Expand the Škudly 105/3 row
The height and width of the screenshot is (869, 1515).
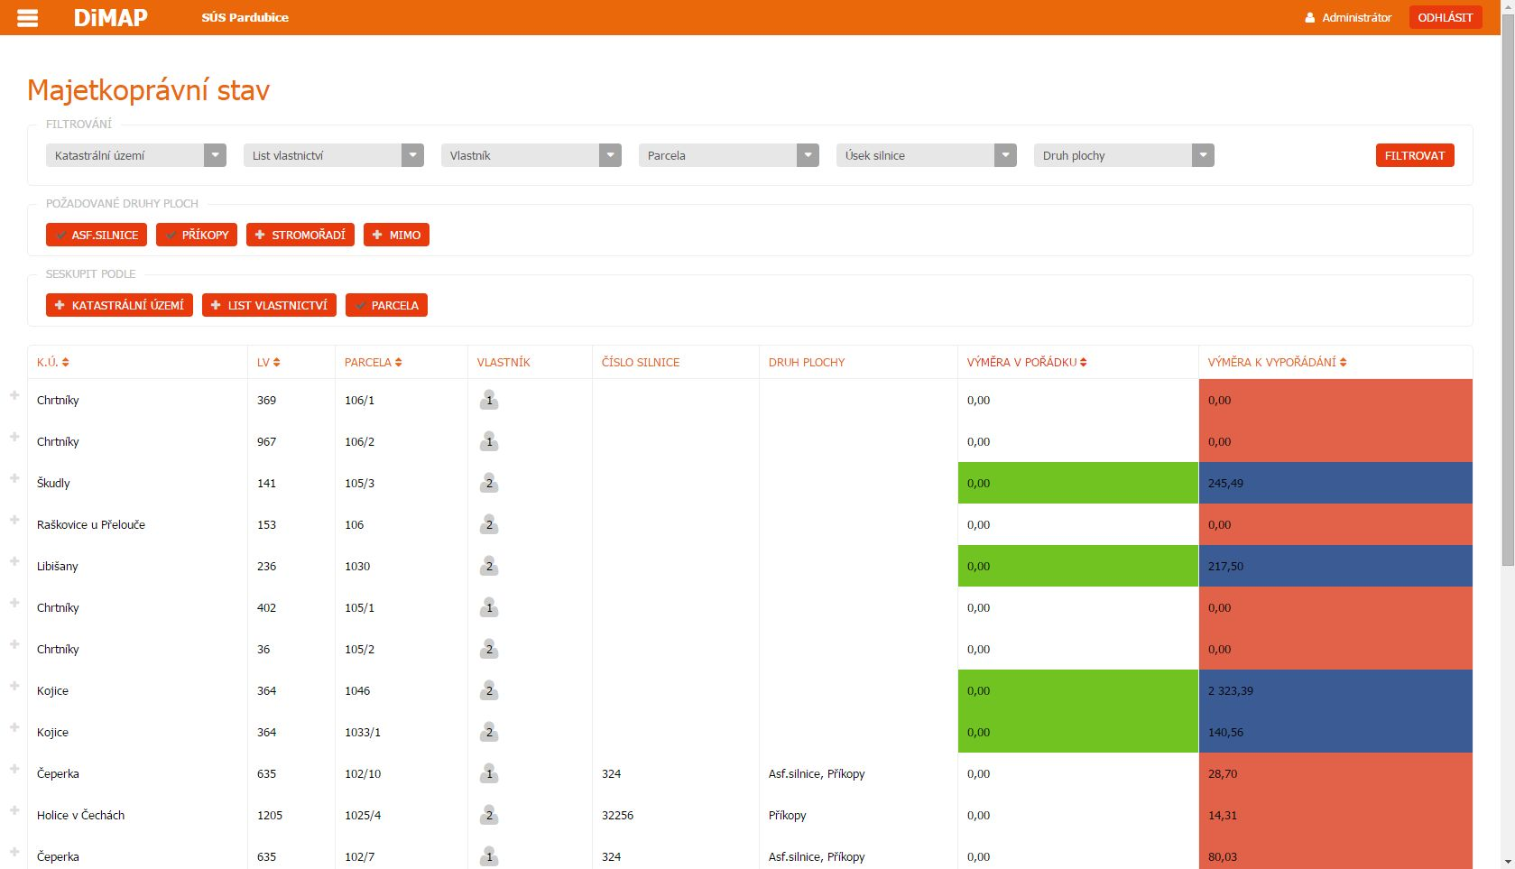point(14,478)
